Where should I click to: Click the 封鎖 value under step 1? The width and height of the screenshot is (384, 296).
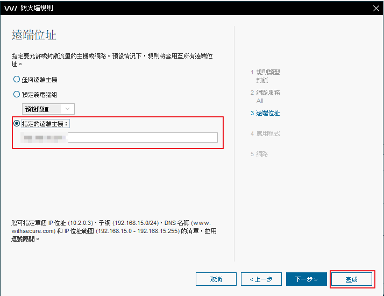[x=262, y=80]
